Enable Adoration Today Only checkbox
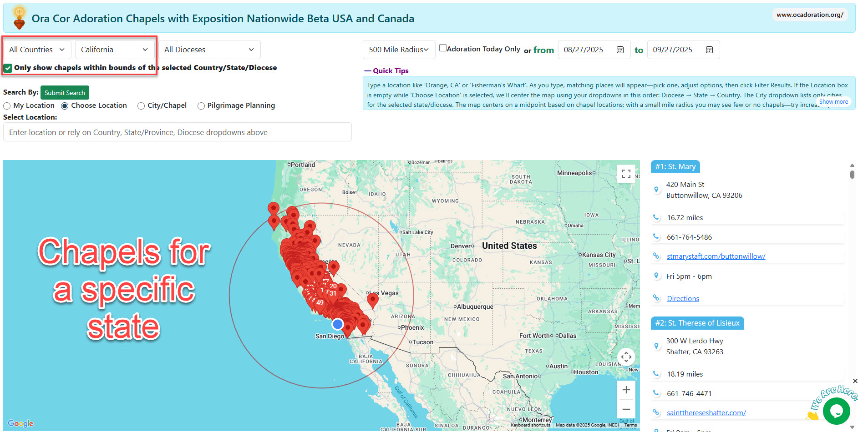This screenshot has width=858, height=432. [442, 48]
